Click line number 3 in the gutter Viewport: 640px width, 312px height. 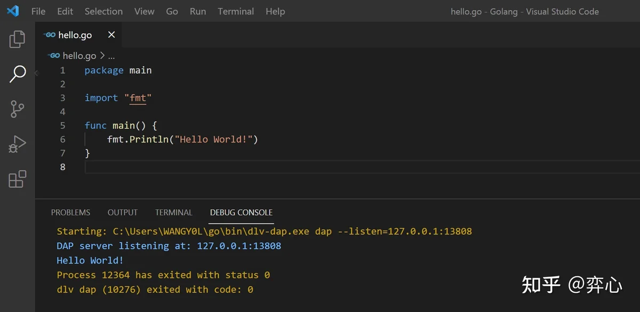click(63, 98)
